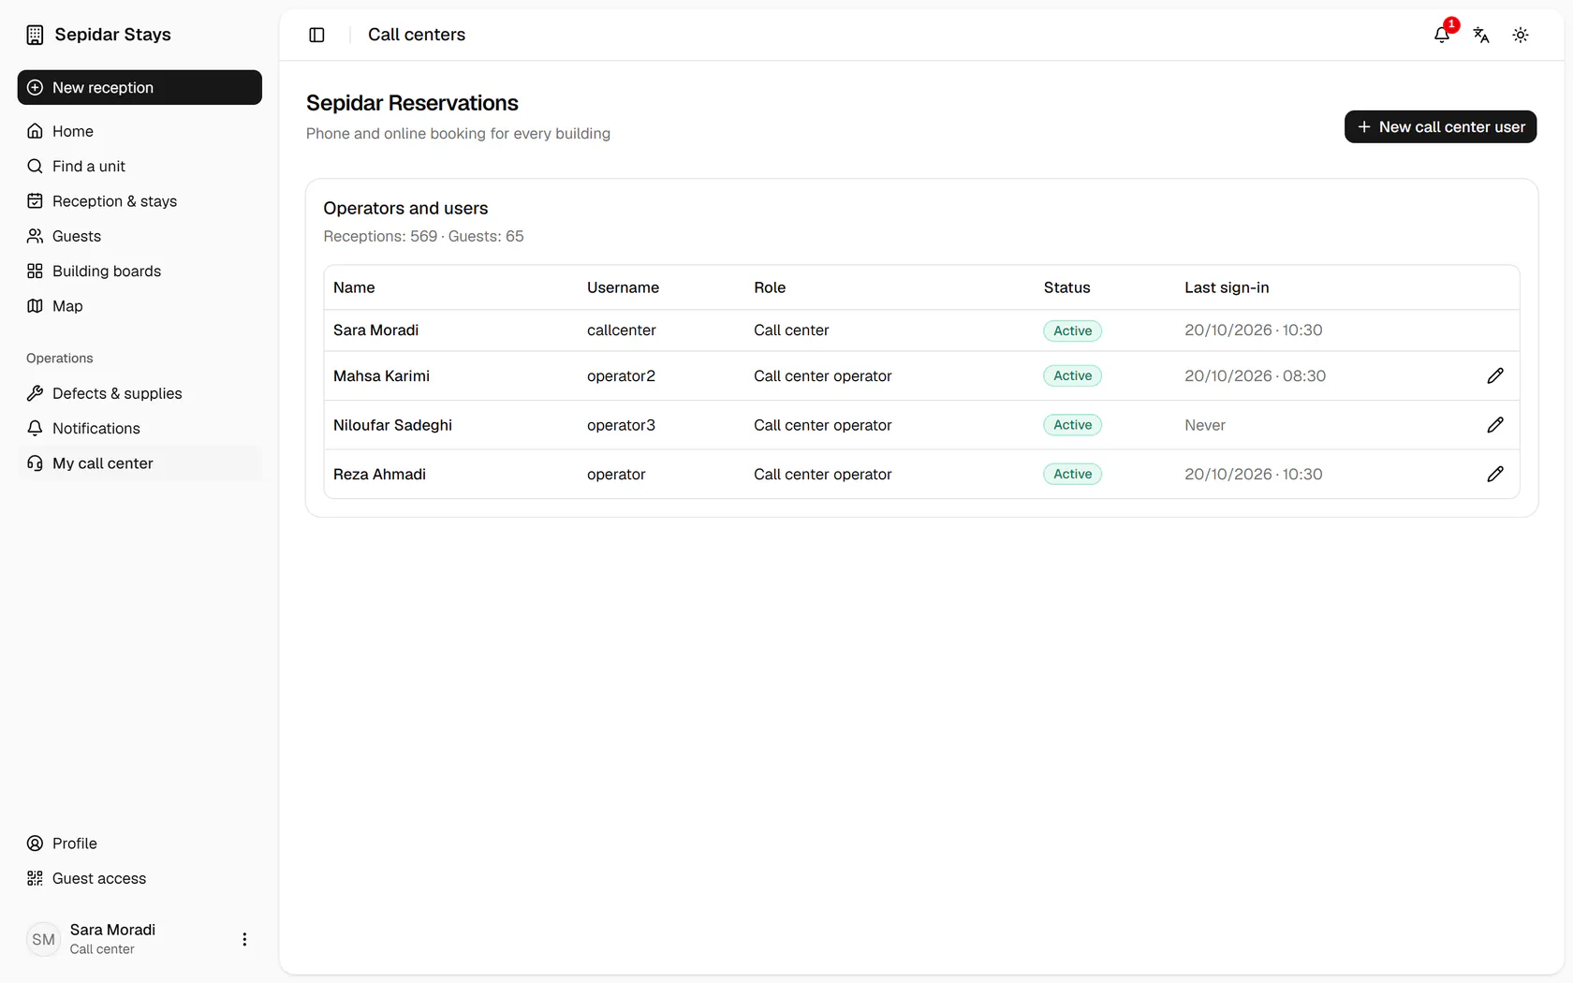Edit Niloufar Sadeghi with pencil icon
Image resolution: width=1573 pixels, height=983 pixels.
pos(1495,425)
